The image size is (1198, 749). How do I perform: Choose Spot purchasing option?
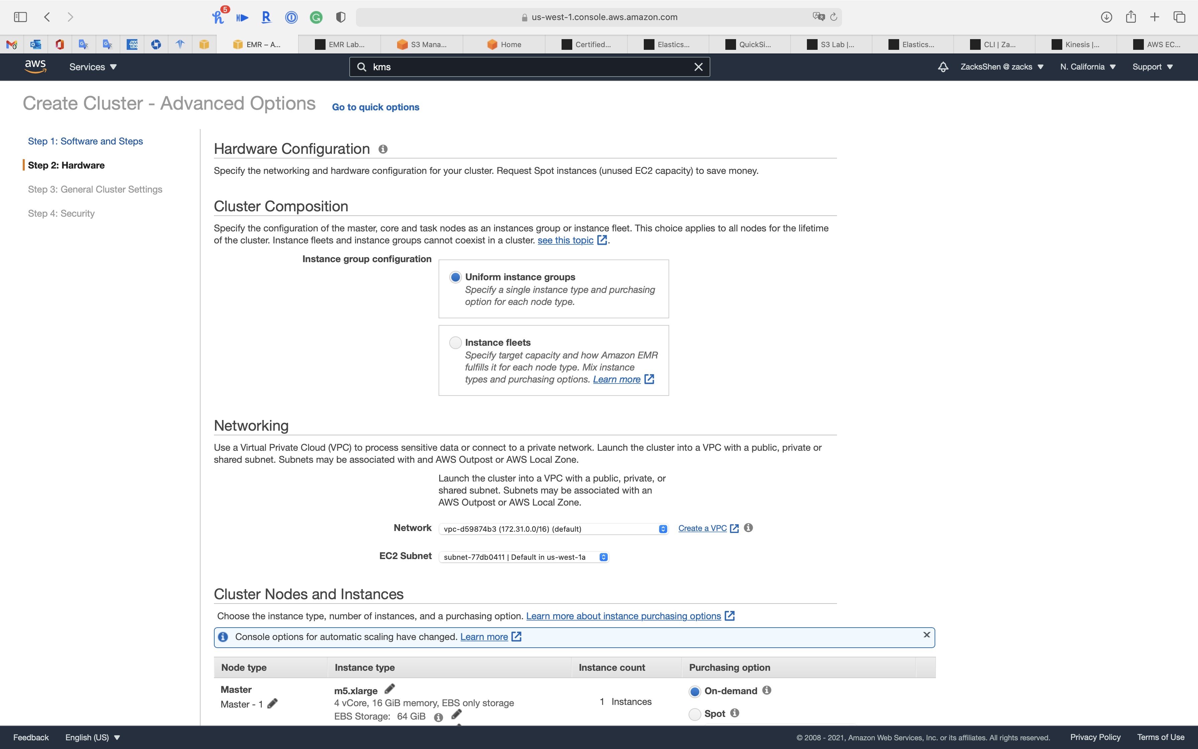coord(695,714)
